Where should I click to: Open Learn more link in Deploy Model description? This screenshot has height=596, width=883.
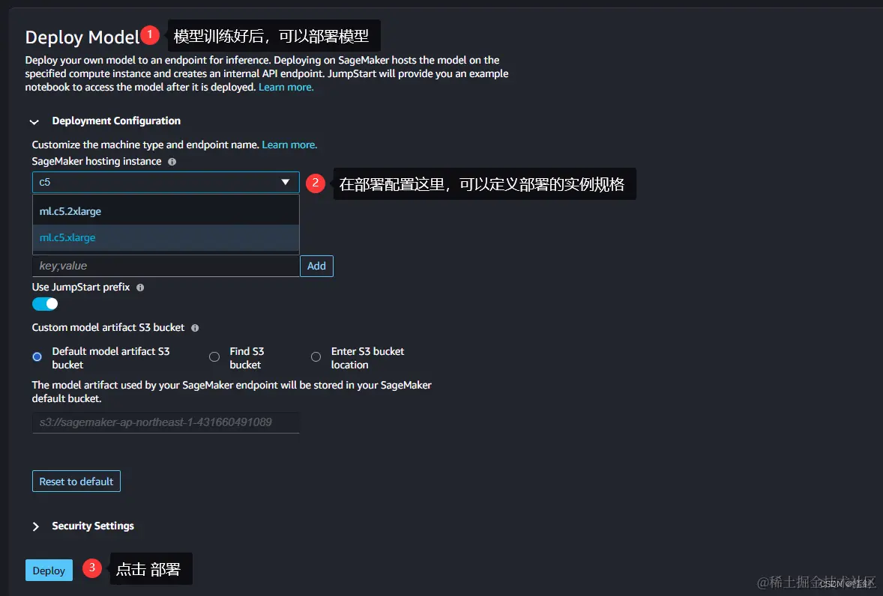click(286, 87)
